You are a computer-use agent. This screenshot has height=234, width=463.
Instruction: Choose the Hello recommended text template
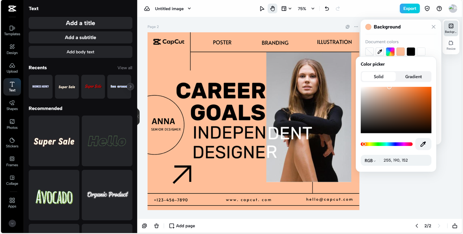coord(107,141)
